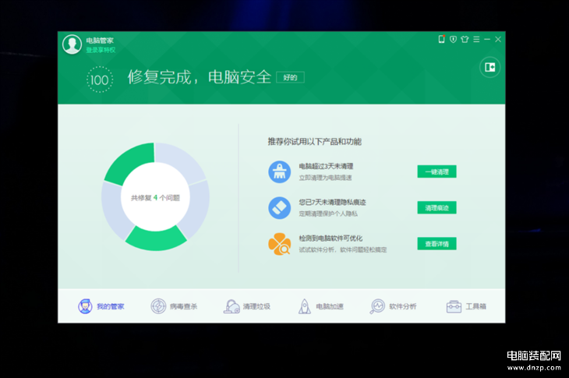Click the orange clover software analysis icon
The image size is (569, 378).
click(279, 244)
